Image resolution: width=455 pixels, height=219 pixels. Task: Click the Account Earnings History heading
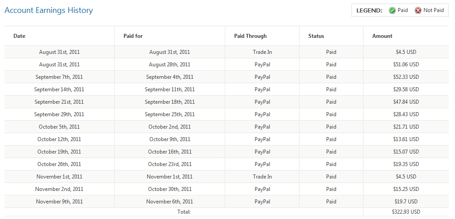point(49,10)
